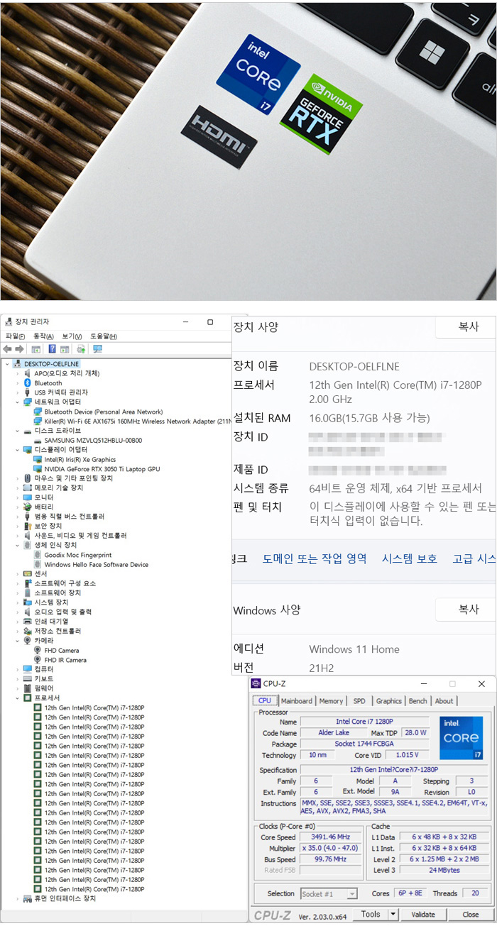The width and height of the screenshot is (497, 926).
Task: Open the 파일(F) menu in Device Manager
Action: [x=16, y=336]
